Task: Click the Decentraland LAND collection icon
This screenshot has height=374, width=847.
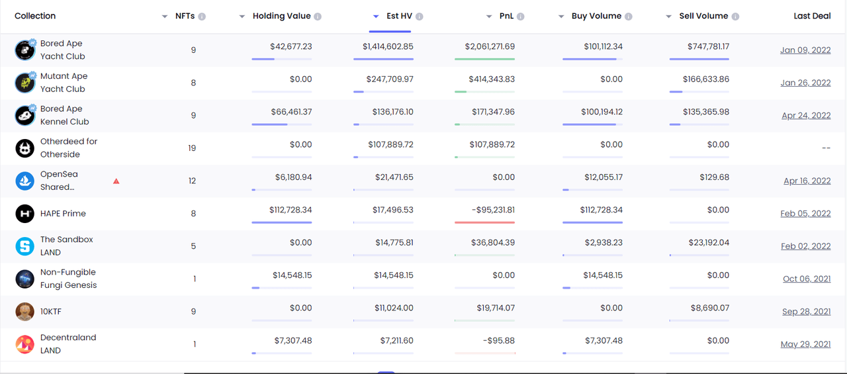Action: 25,344
